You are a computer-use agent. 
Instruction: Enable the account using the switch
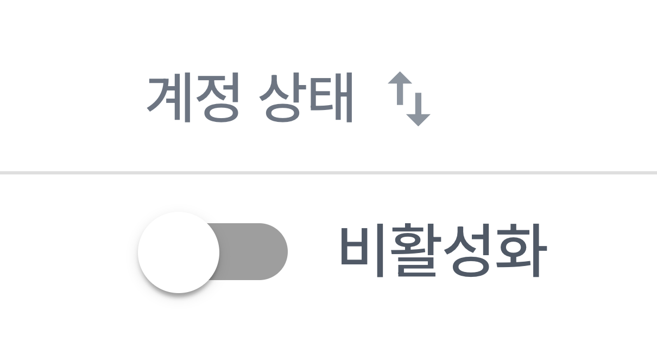click(x=213, y=252)
